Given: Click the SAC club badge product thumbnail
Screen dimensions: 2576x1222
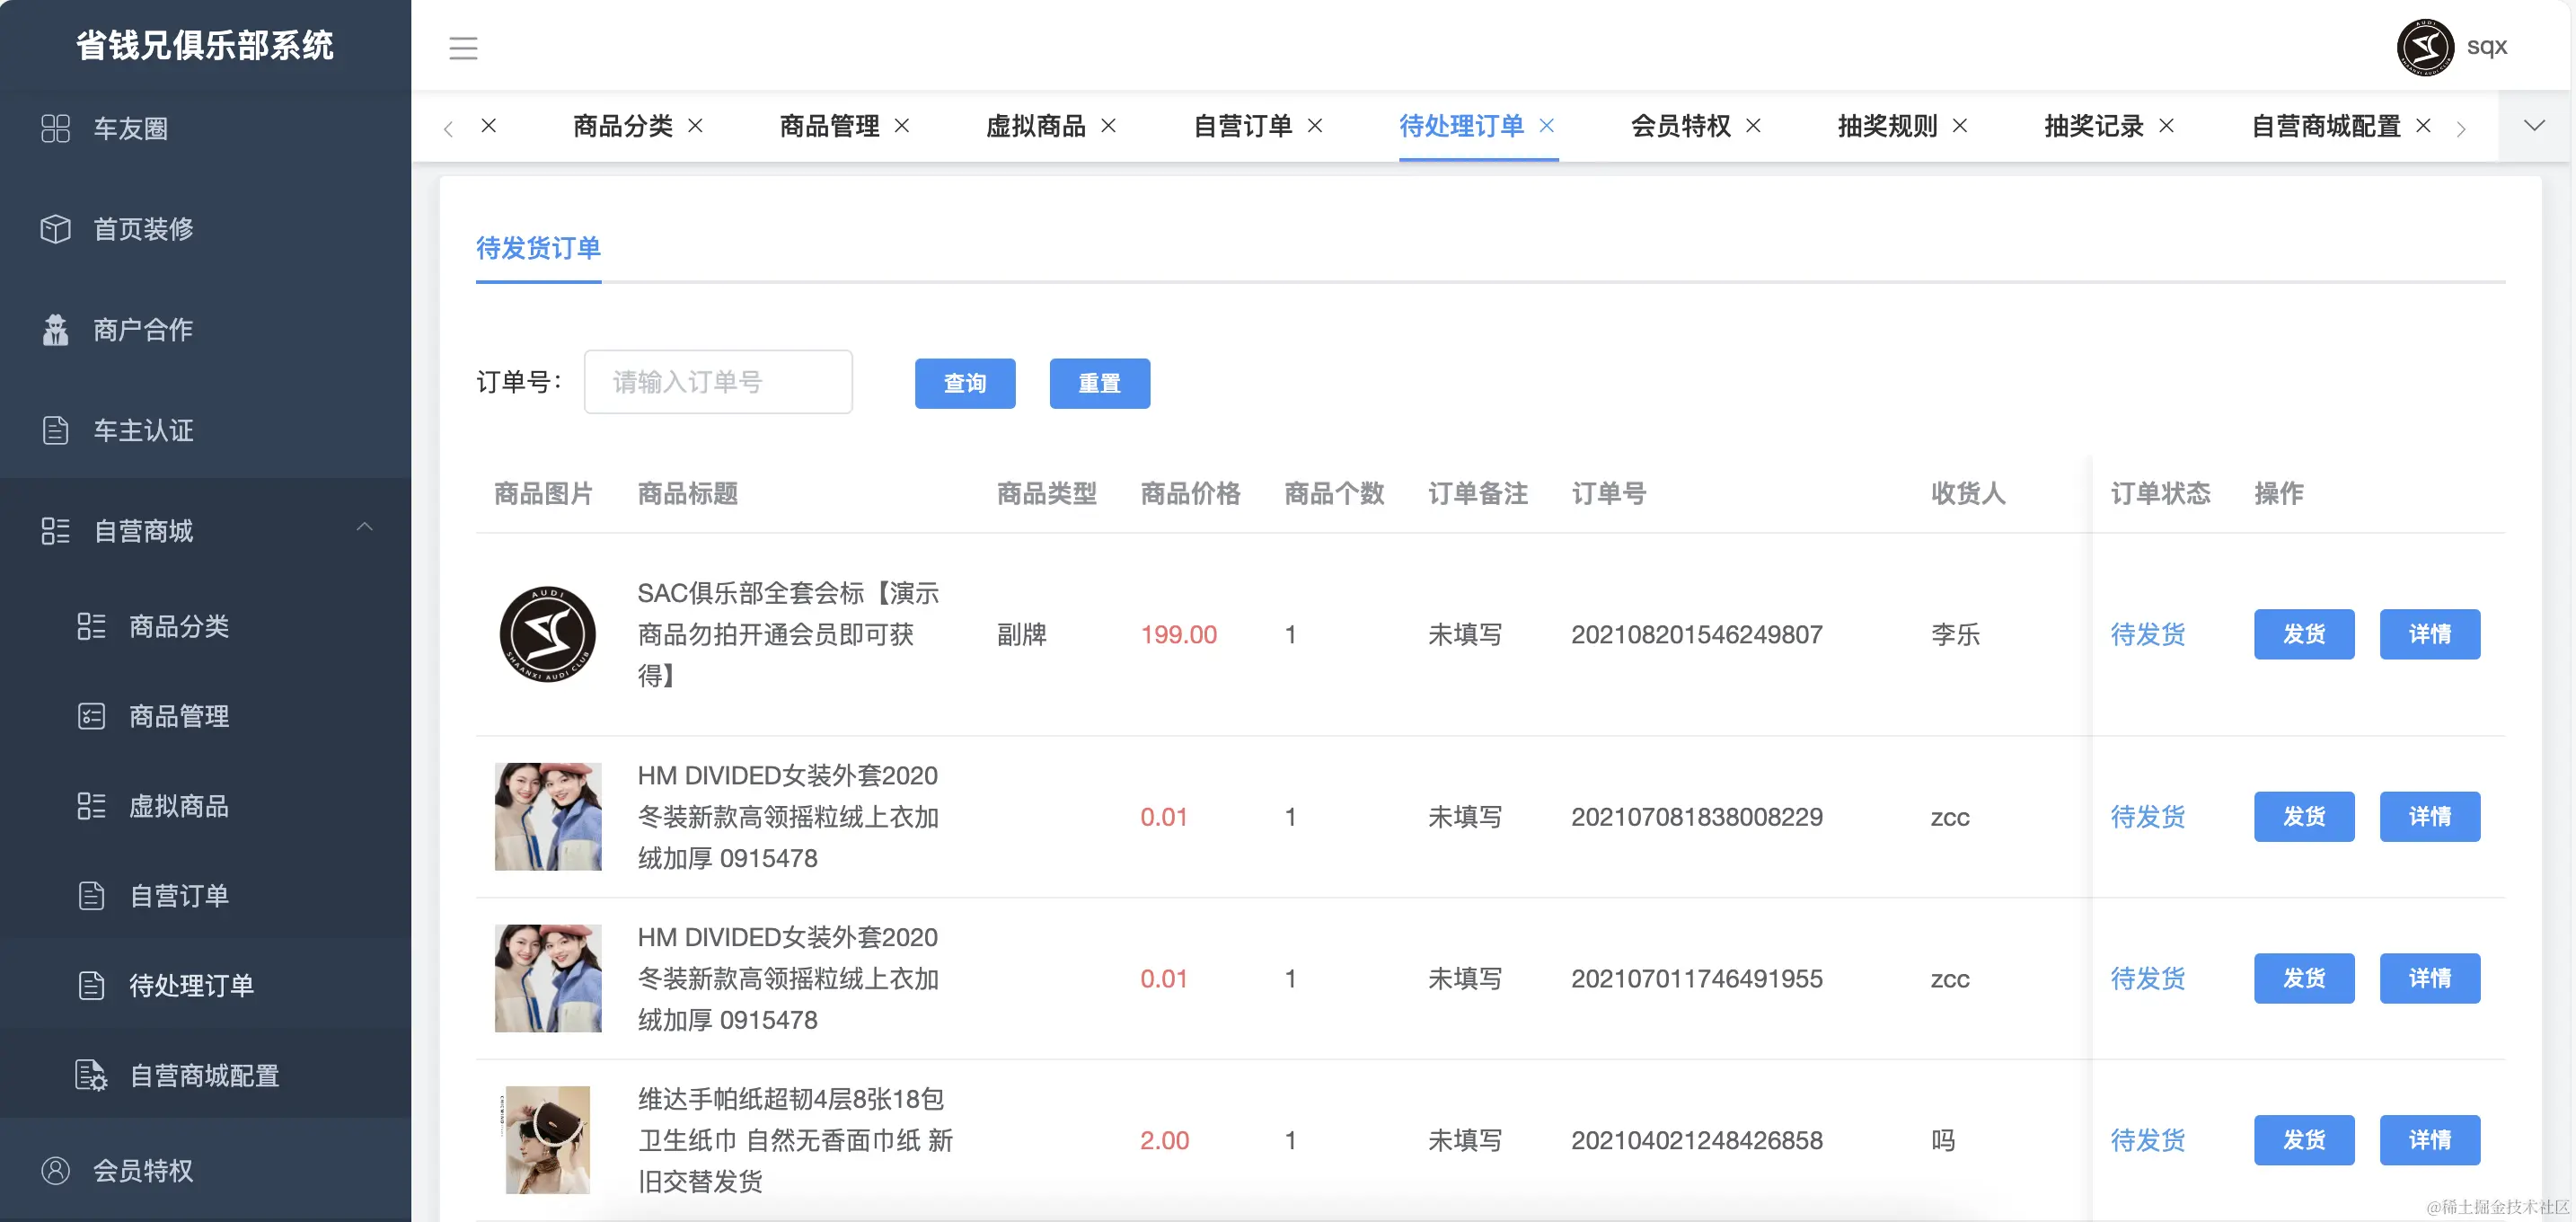Looking at the screenshot, I should [547, 634].
